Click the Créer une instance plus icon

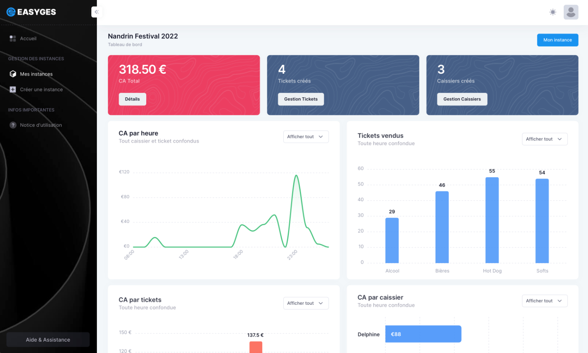tap(13, 89)
